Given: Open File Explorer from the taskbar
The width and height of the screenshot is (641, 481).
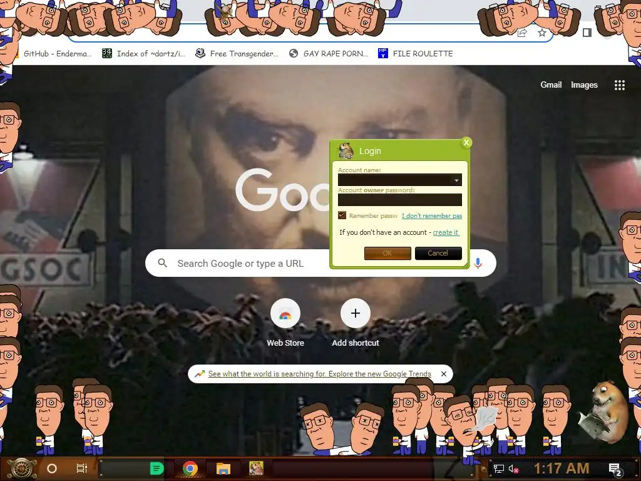Looking at the screenshot, I should tap(223, 468).
